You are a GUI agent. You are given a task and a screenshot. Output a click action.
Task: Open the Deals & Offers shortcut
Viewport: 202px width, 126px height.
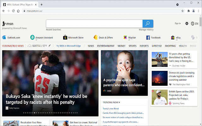coord(103,37)
